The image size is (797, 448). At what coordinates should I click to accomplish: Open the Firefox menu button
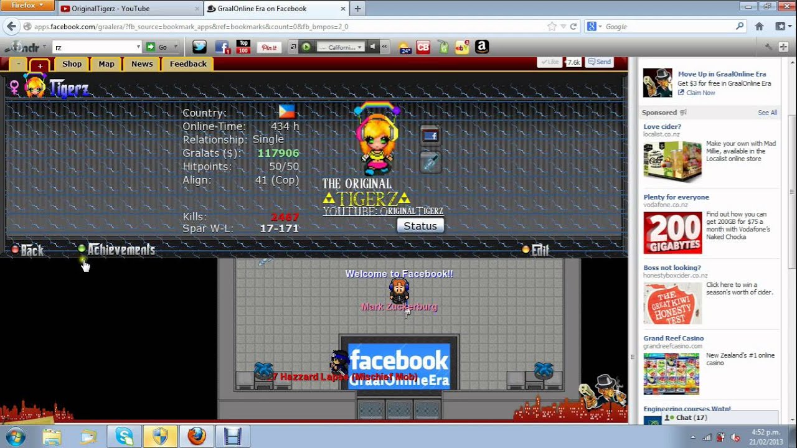click(x=28, y=5)
